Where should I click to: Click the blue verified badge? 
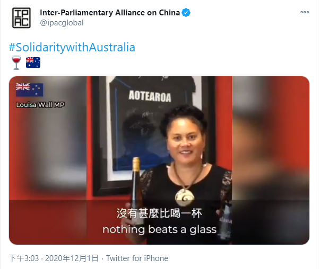click(x=186, y=13)
